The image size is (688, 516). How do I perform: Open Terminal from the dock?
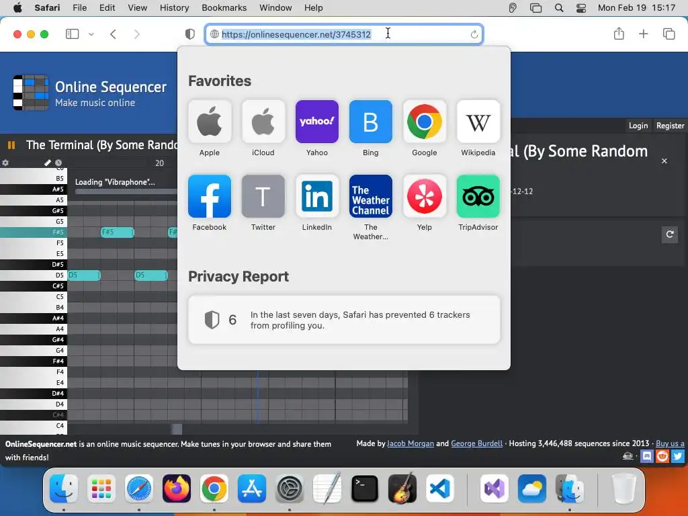point(365,488)
